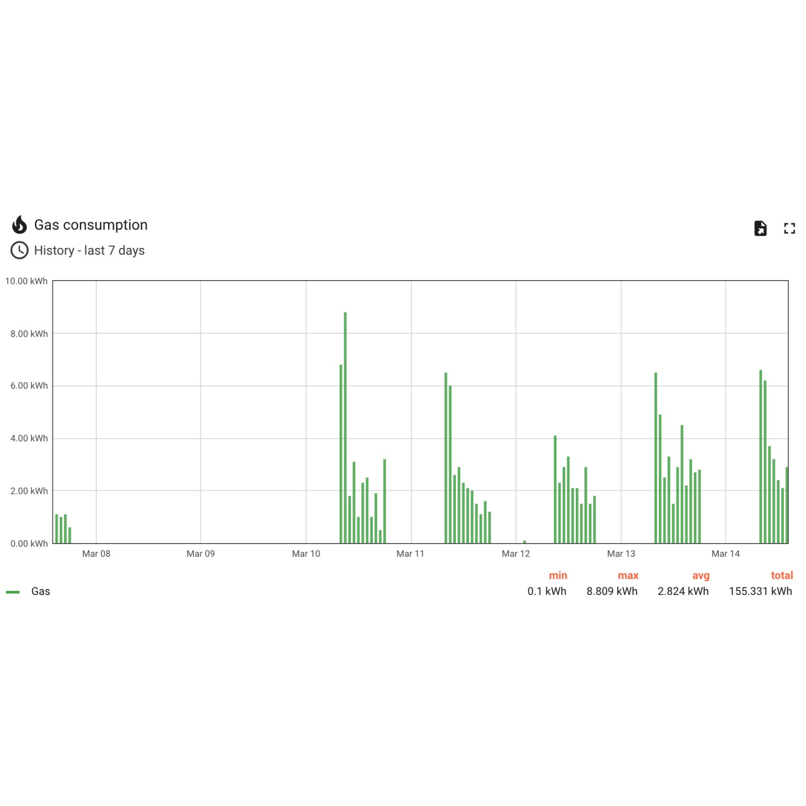The width and height of the screenshot is (806, 806).
Task: Toggle the Gas series via its legend label
Action: click(x=40, y=591)
